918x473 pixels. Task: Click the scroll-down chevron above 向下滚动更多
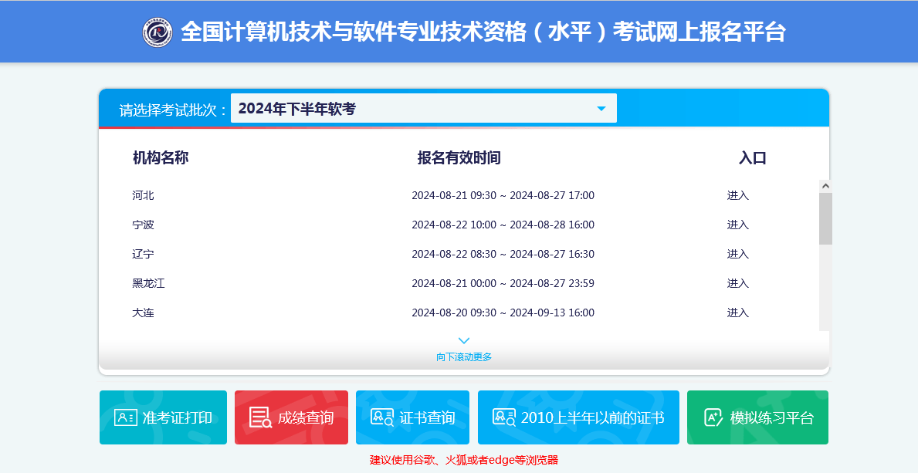(x=464, y=340)
